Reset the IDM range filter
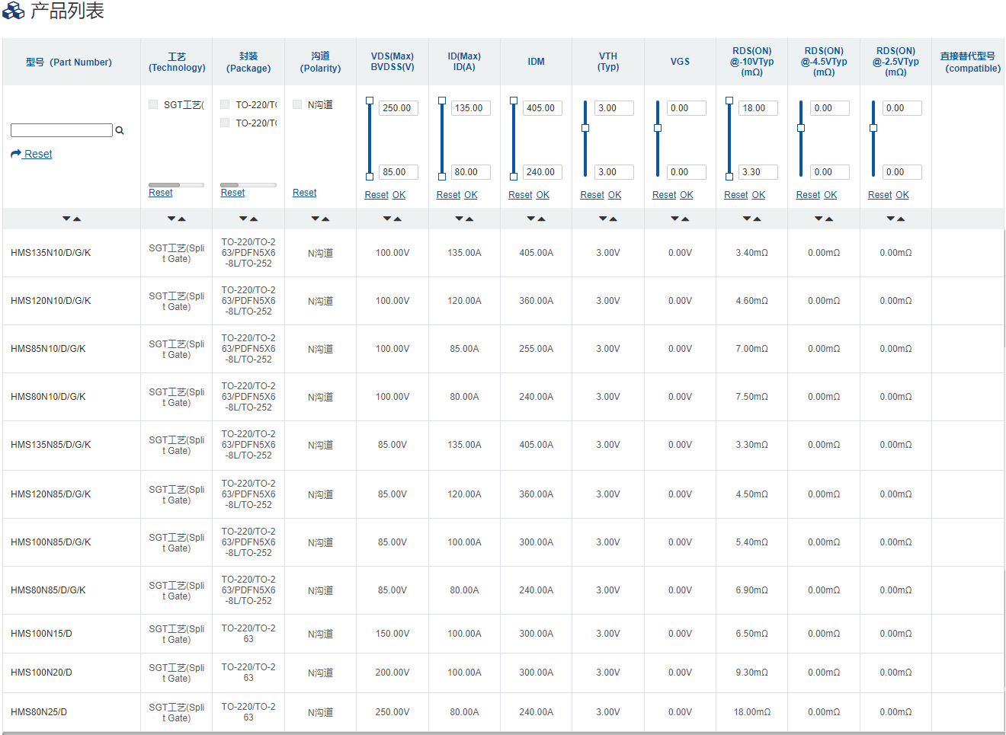The width and height of the screenshot is (1006, 735). [x=520, y=195]
